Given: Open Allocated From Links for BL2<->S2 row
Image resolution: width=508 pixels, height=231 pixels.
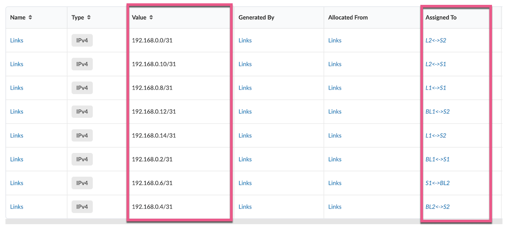Looking at the screenshot, I should click(x=335, y=207).
